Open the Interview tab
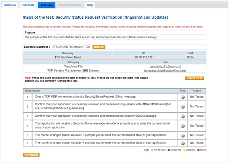 (10, 5)
